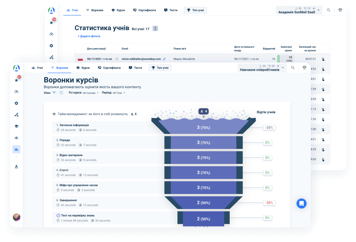Open the speedometer dashboard icon in front sidebar

tap(16, 92)
